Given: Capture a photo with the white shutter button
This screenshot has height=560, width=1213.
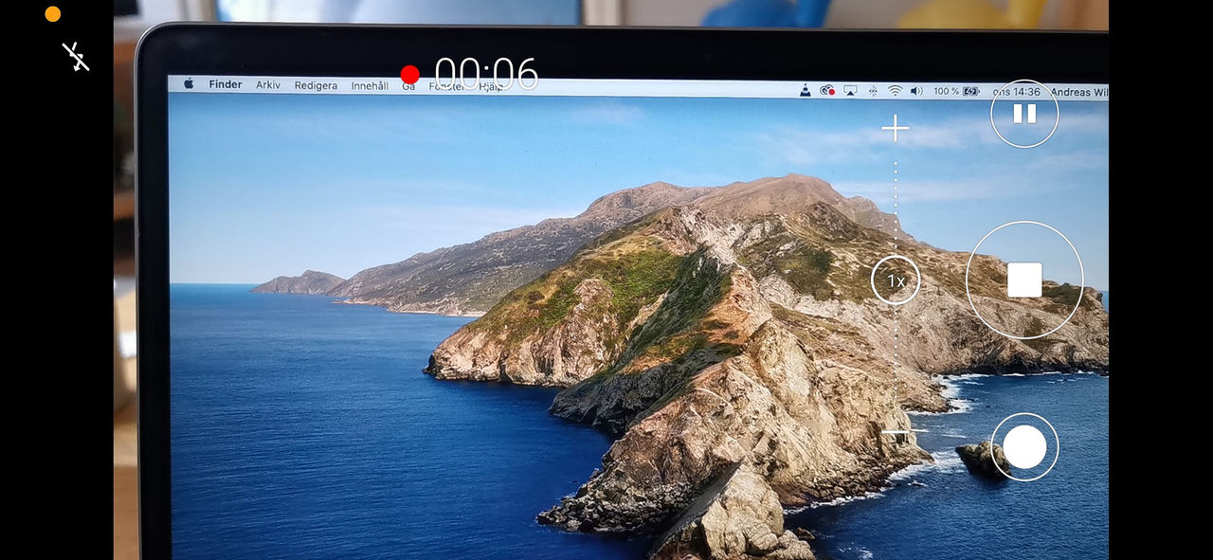Looking at the screenshot, I should (1024, 446).
